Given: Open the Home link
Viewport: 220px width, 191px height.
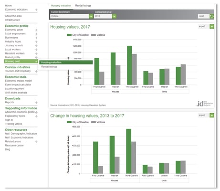Looking at the screenshot, I should [9, 6].
